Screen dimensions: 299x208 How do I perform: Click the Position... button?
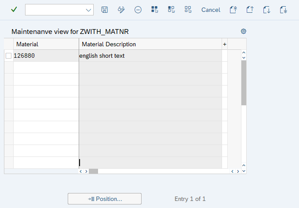[x=105, y=199]
